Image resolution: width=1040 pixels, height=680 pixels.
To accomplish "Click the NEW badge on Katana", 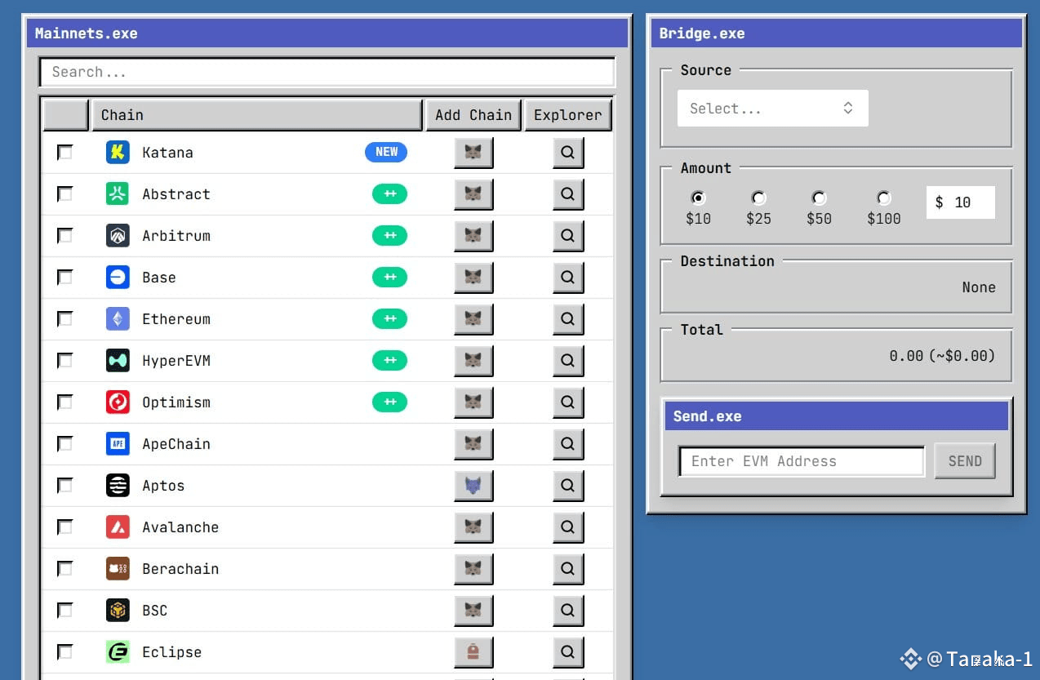I will click(386, 153).
